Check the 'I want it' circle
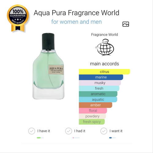Image resolution: width=153 pixels, height=153 pixels. coord(104,131)
